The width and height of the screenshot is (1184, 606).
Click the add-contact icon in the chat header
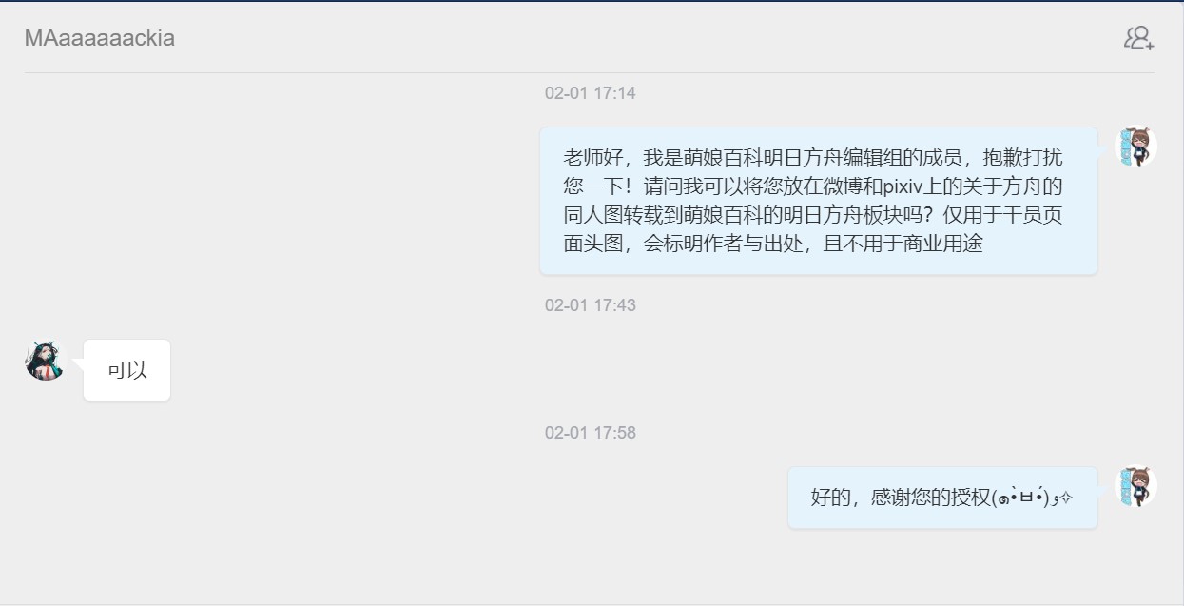point(1138,38)
